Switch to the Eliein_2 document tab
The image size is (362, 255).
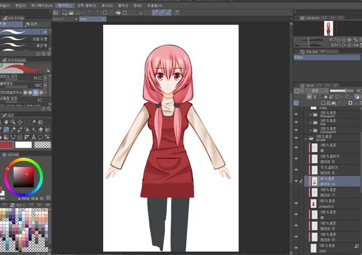point(65,19)
